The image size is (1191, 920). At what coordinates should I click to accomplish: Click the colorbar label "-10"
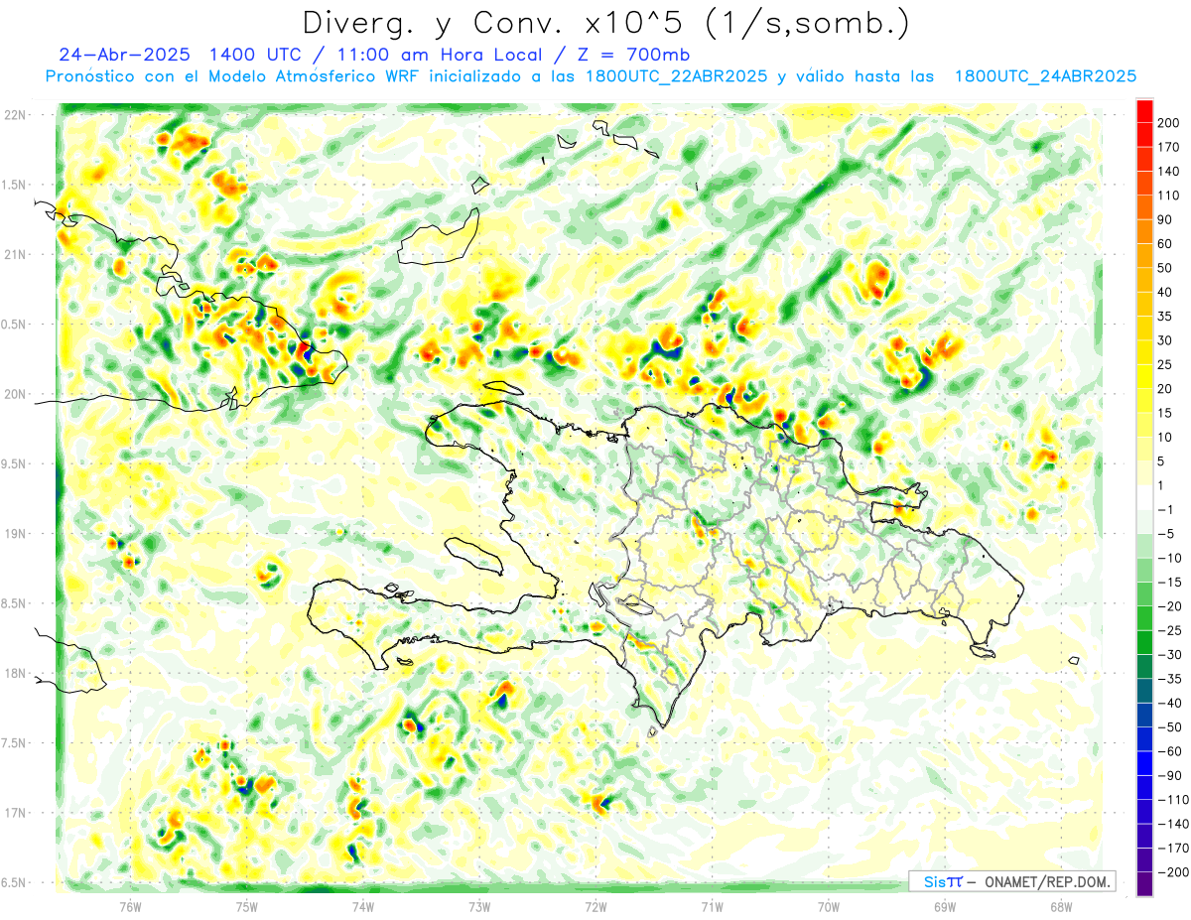1168,558
